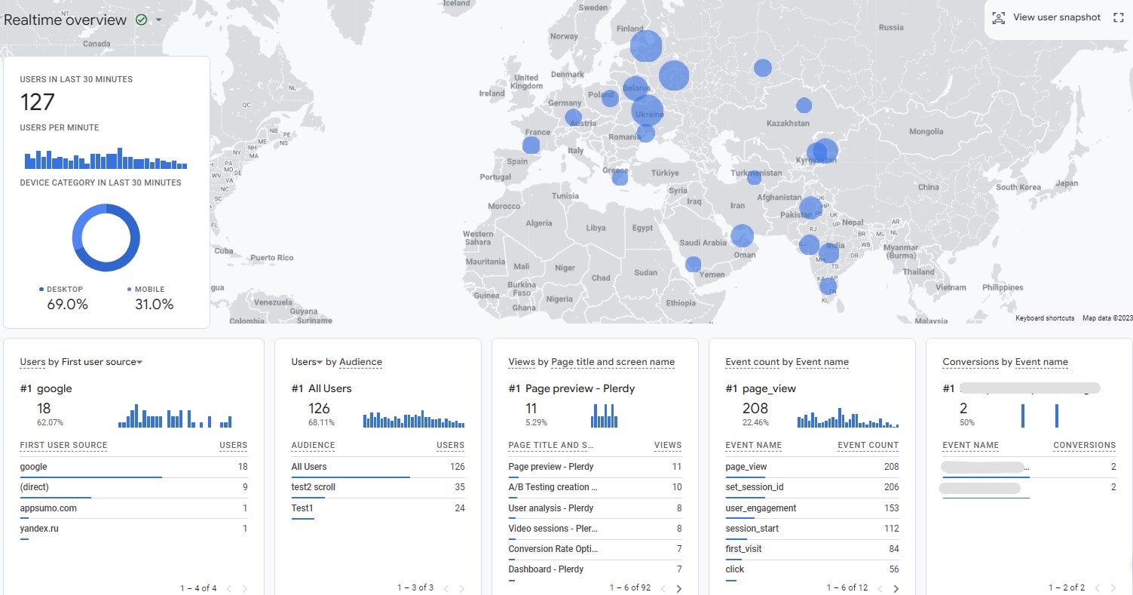Open the Realtime overview dropdown arrow

[159, 20]
